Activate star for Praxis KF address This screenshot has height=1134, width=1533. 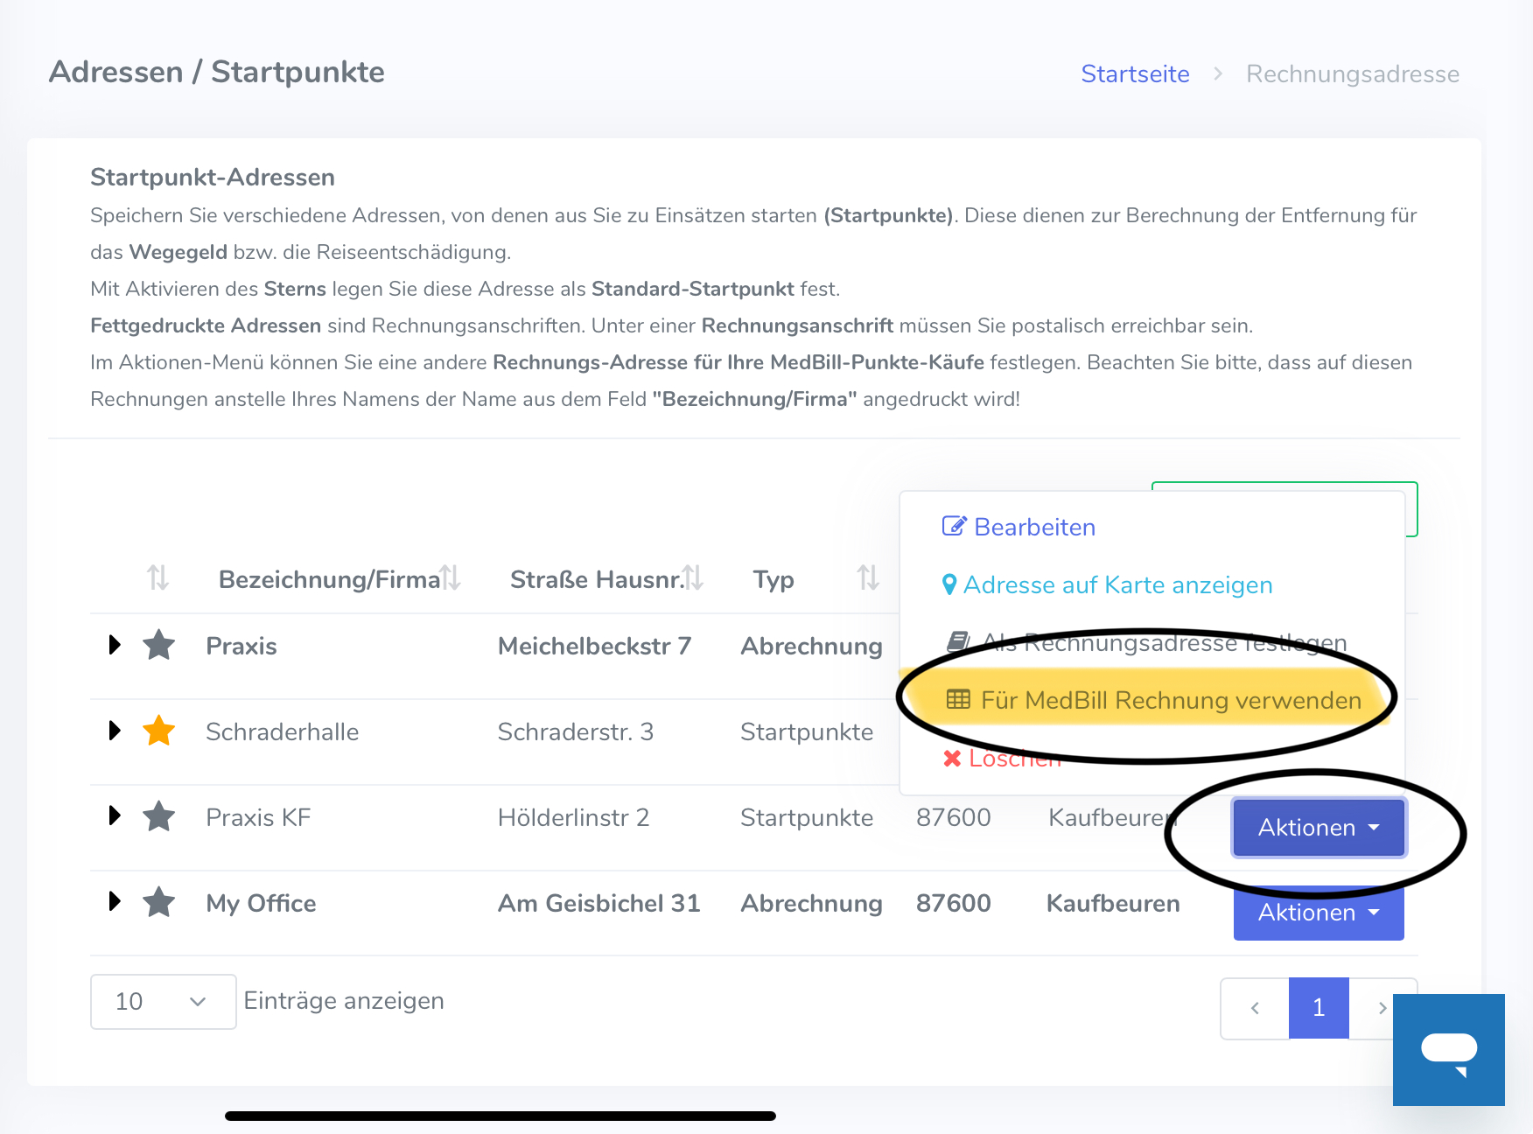click(159, 817)
